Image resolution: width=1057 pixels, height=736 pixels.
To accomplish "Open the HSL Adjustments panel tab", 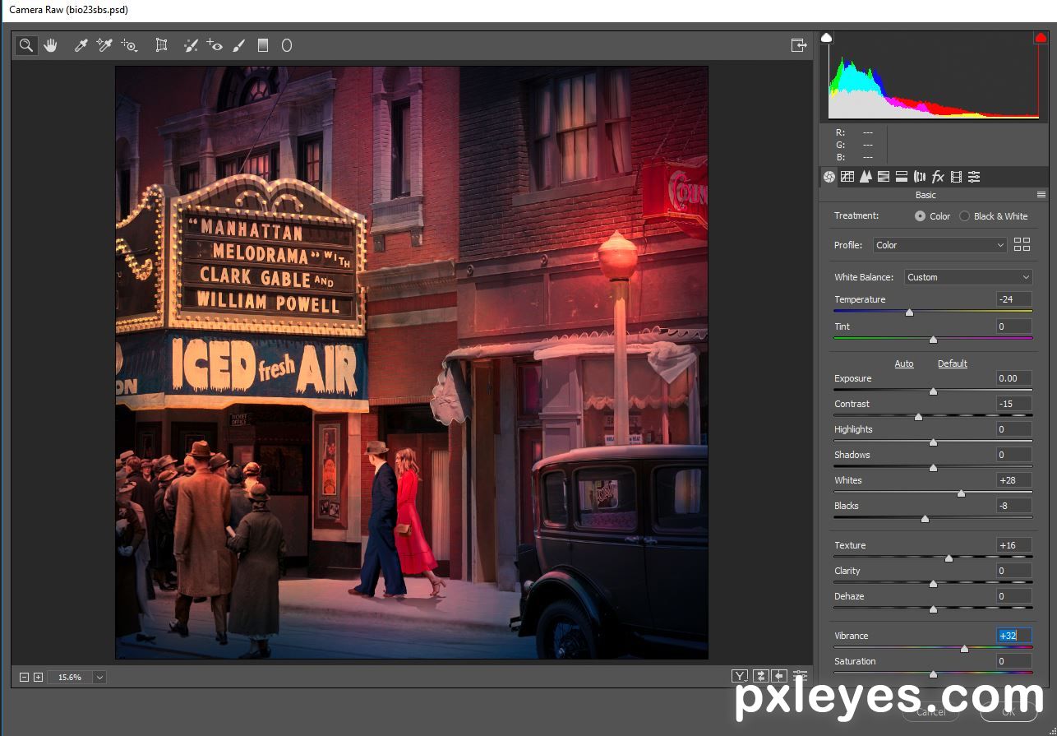I will coord(884,177).
